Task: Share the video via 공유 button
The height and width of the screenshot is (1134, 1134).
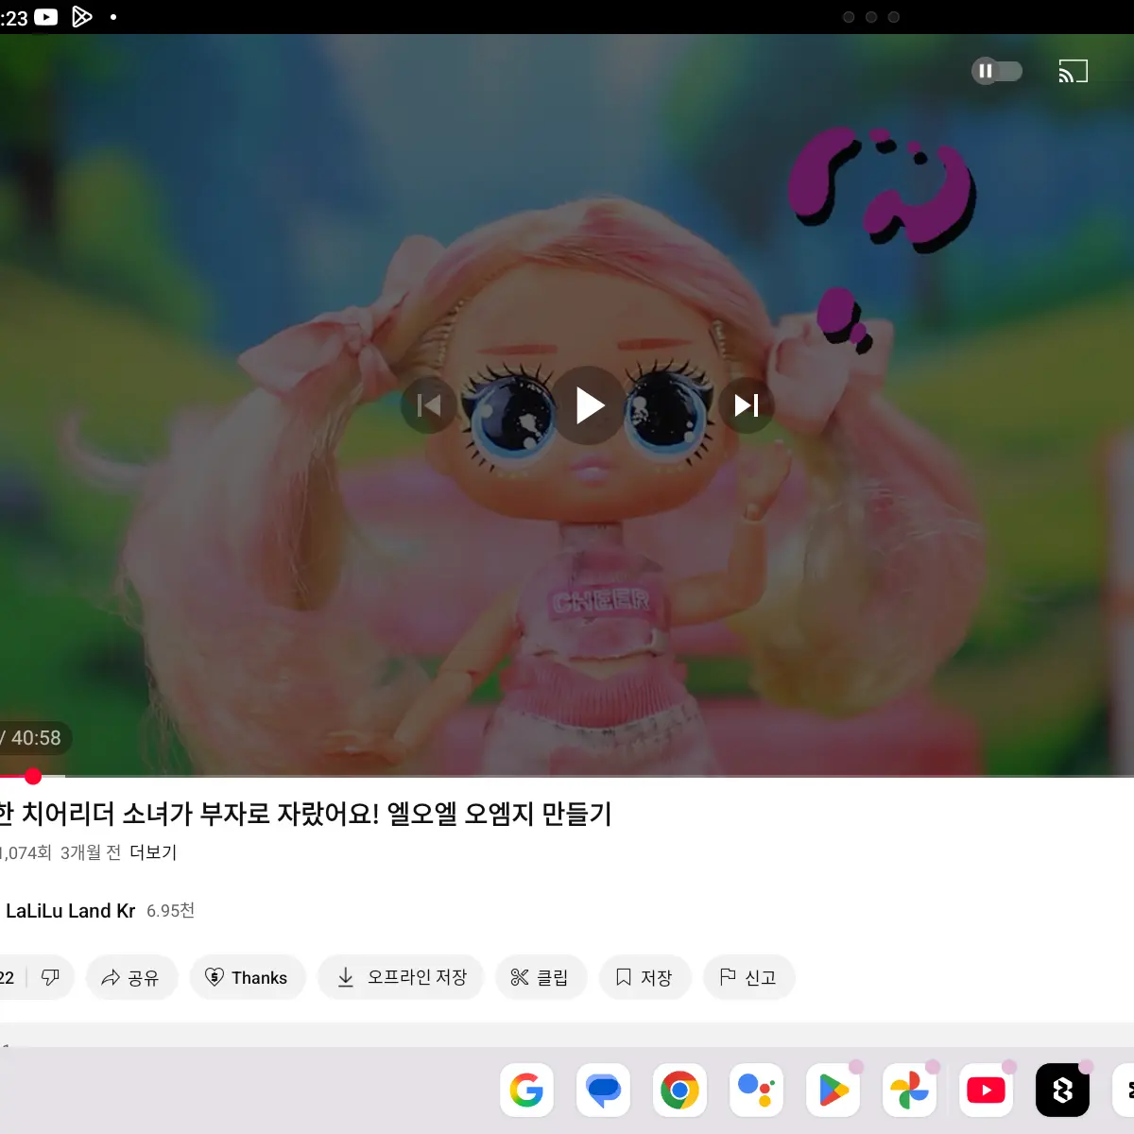Action: (x=131, y=977)
